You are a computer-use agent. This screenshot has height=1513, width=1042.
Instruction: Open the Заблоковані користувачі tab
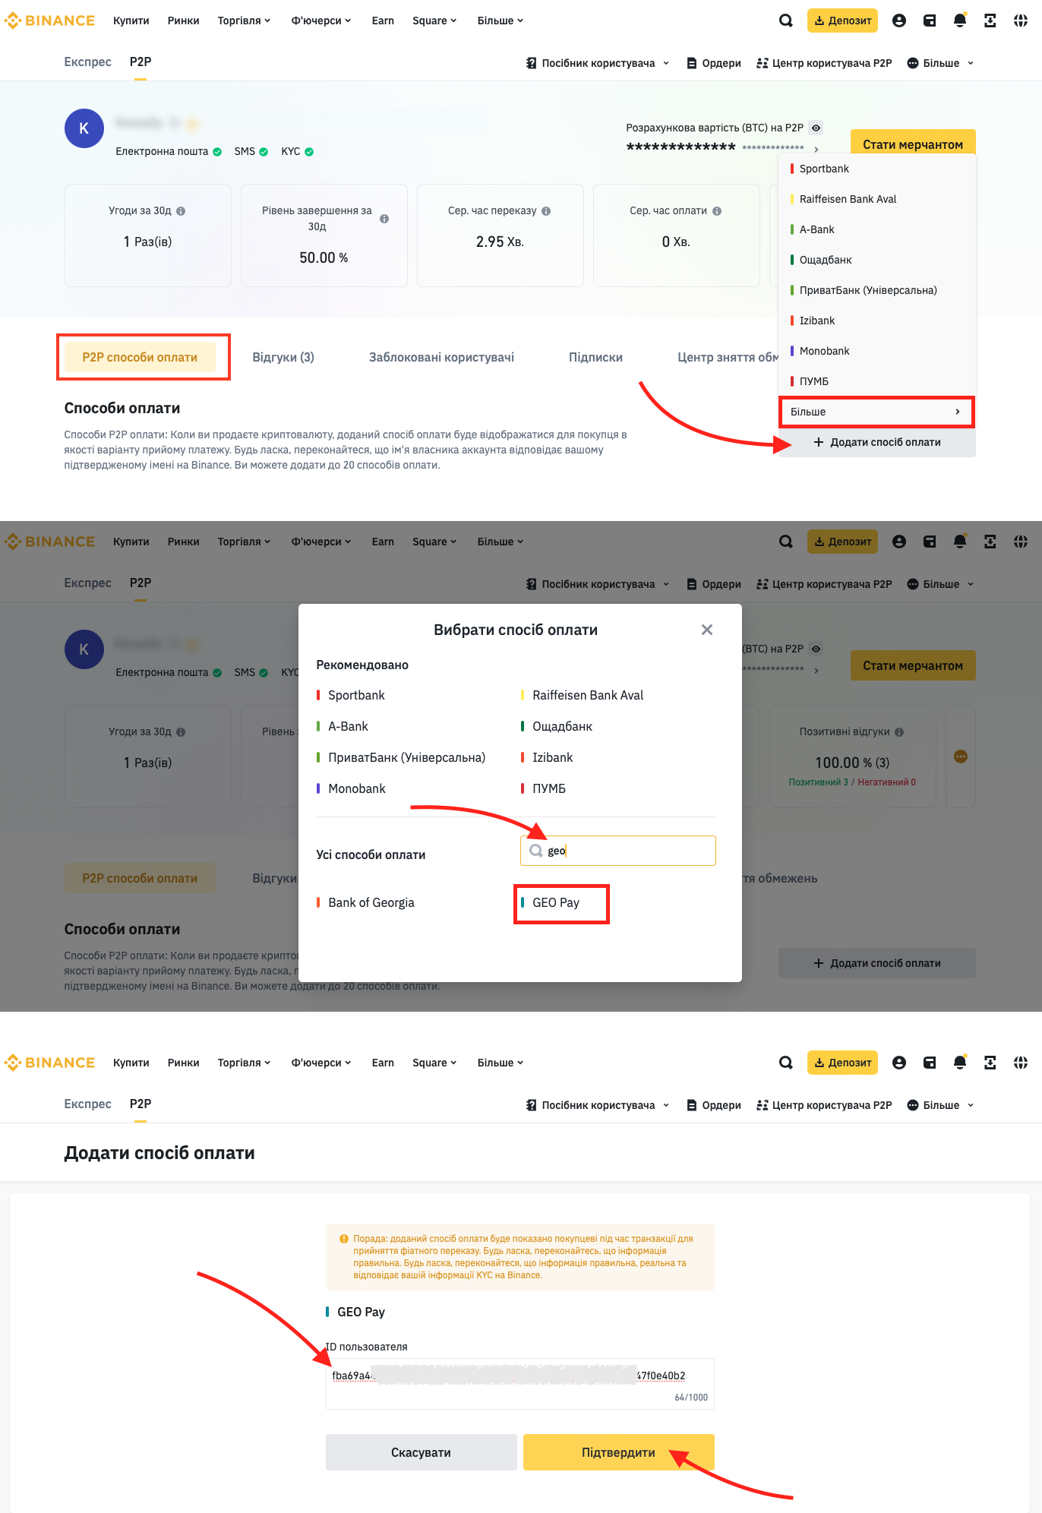pos(441,357)
